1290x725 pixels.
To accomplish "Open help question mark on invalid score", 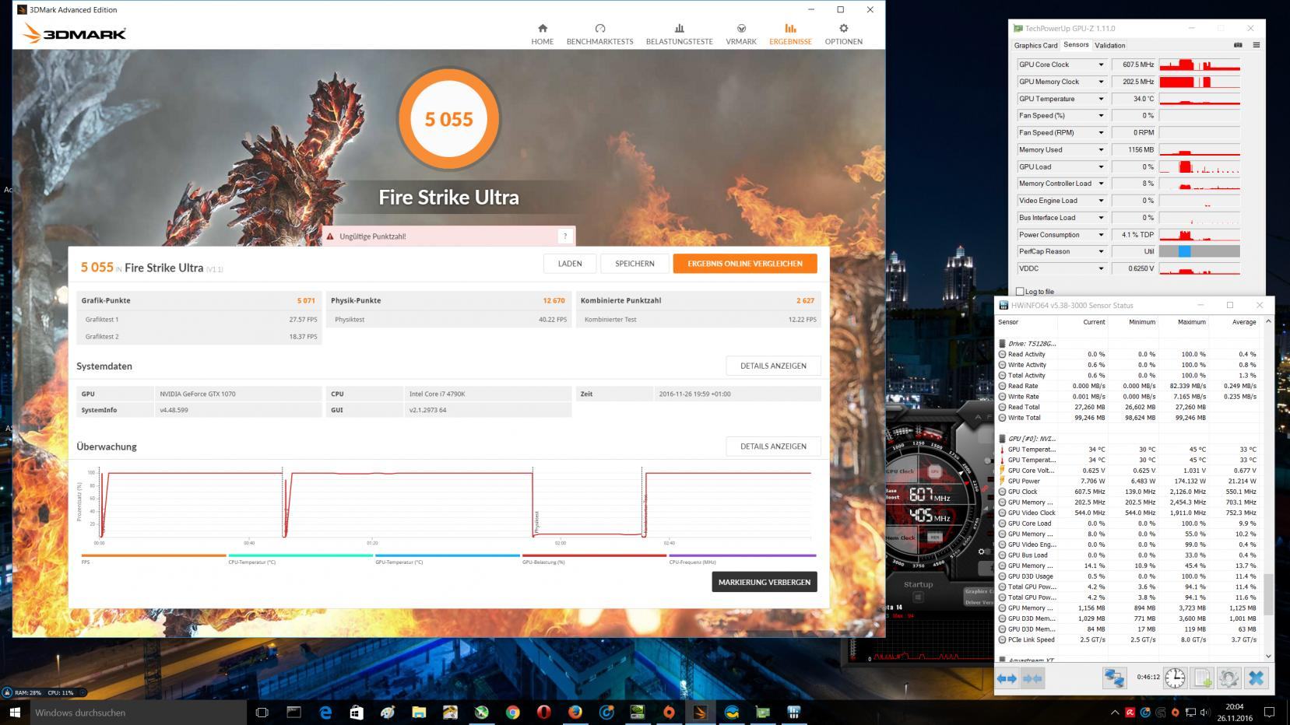I will coord(565,236).
